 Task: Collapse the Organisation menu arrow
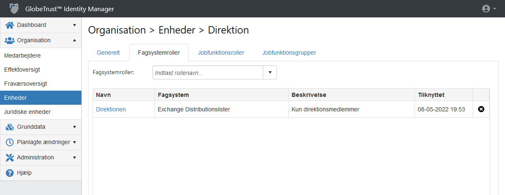tap(74, 40)
